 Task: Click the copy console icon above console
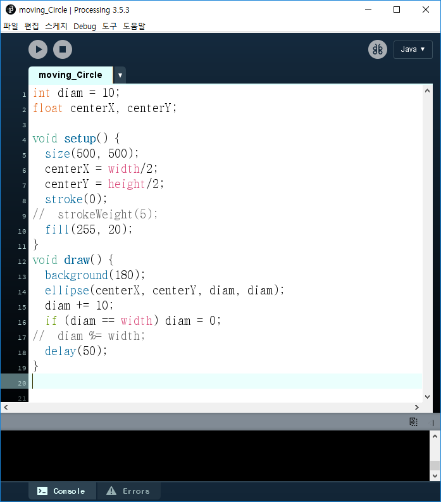(414, 422)
